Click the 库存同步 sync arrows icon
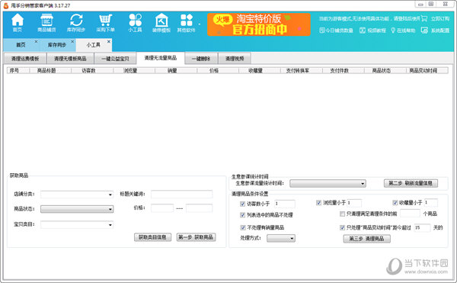This screenshot has width=457, height=283. [x=76, y=22]
